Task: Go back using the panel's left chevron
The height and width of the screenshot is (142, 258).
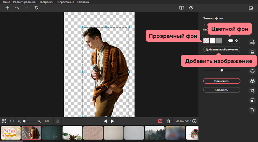Action: pos(204,24)
